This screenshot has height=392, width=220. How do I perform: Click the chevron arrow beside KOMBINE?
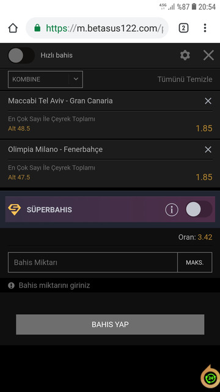pyautogui.click(x=76, y=79)
